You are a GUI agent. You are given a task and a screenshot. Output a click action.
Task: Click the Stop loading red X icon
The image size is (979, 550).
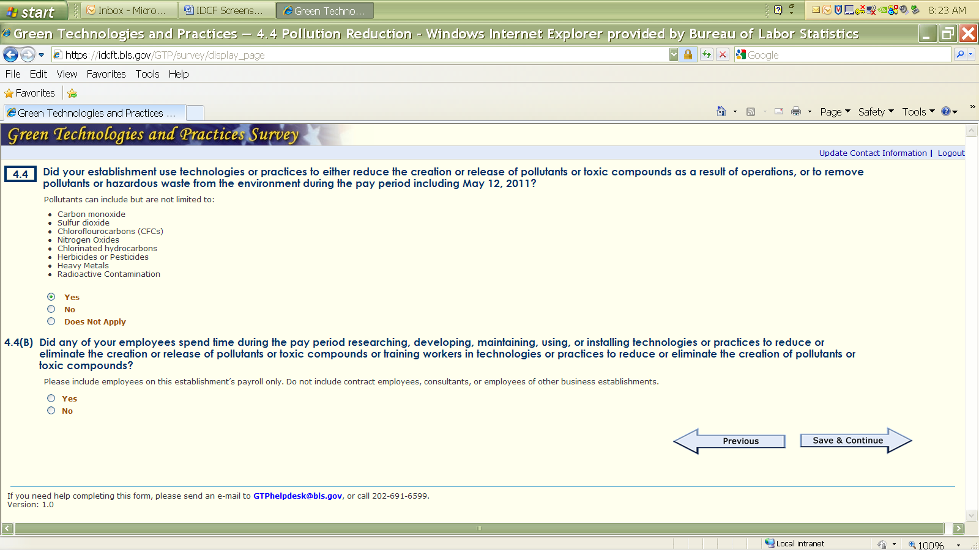pos(723,55)
